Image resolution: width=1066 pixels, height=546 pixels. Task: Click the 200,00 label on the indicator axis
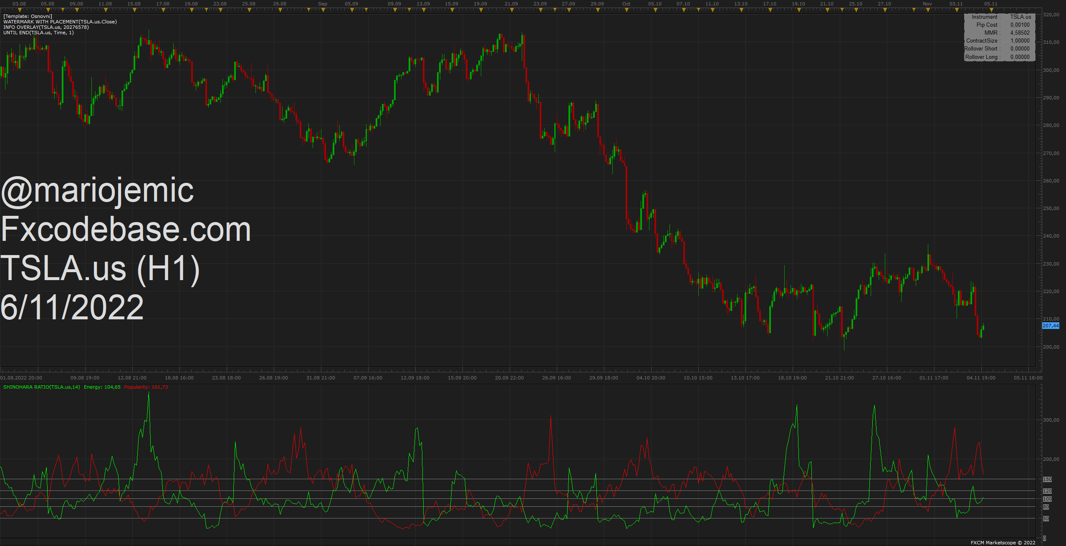[1051, 459]
